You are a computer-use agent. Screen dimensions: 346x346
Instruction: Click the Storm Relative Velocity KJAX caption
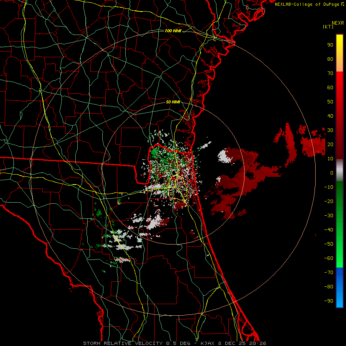click(x=175, y=343)
